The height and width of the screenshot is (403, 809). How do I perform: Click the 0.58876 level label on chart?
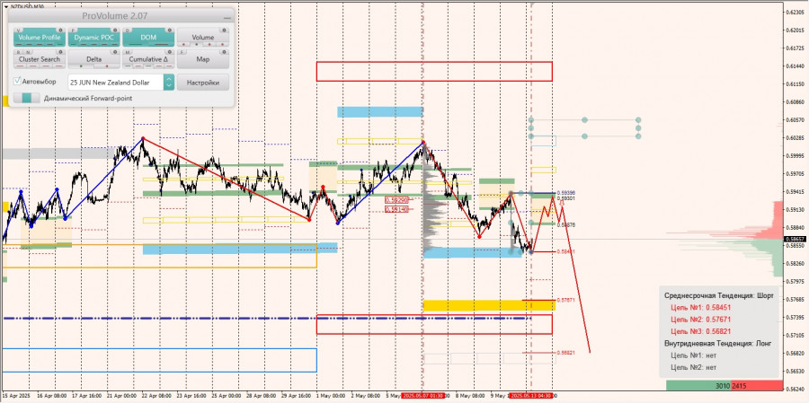click(566, 225)
